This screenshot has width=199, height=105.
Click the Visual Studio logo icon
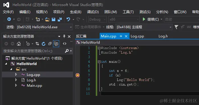[6, 5]
